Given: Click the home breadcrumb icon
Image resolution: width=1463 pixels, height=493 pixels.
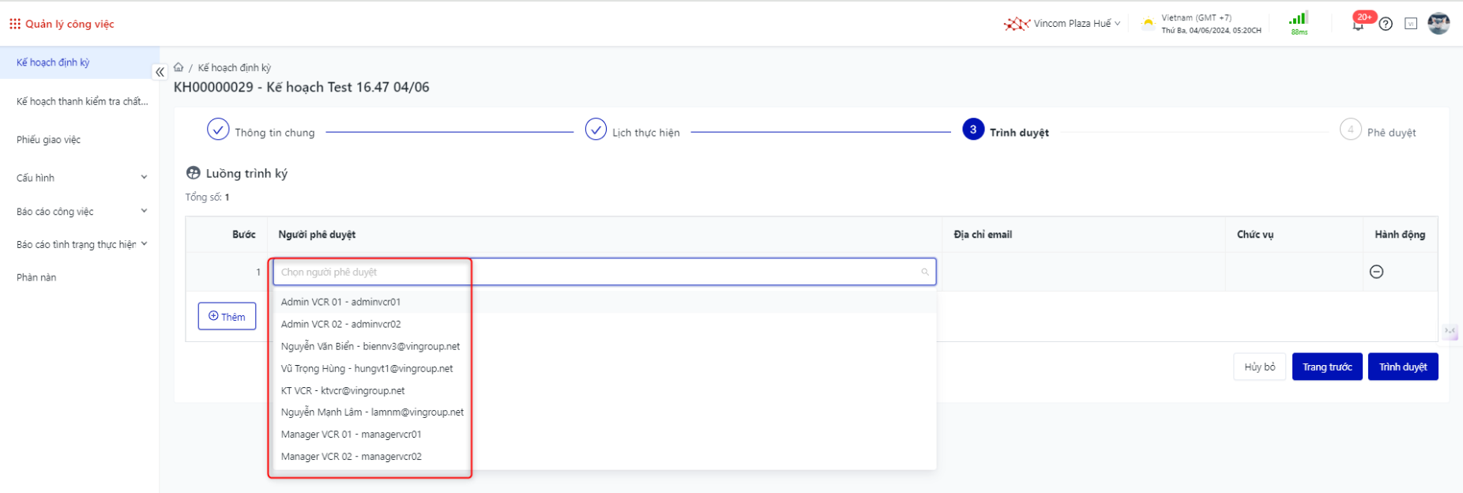Looking at the screenshot, I should coord(179,67).
